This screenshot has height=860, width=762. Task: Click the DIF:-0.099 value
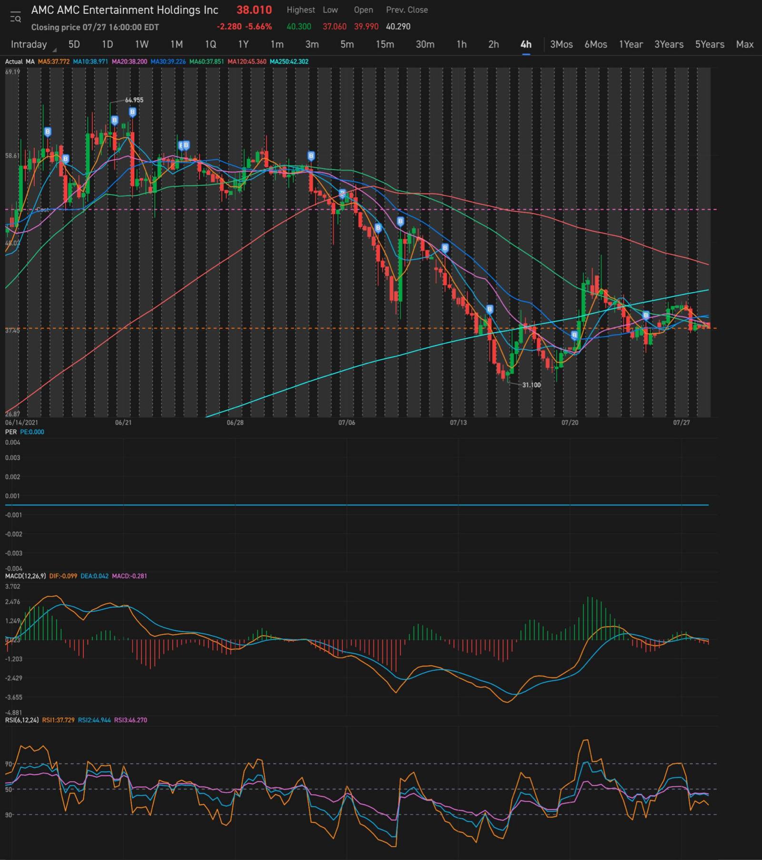click(x=63, y=576)
